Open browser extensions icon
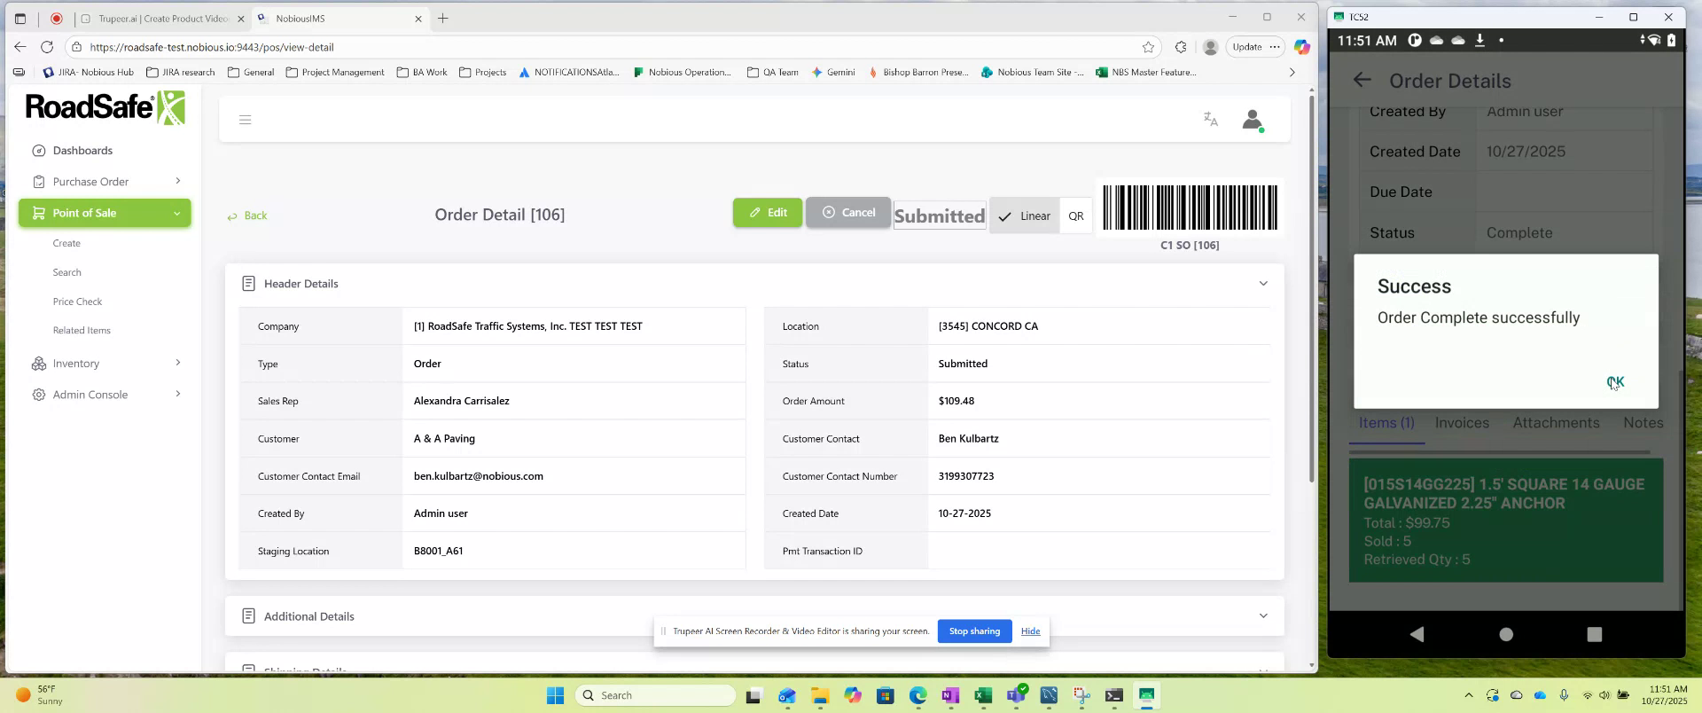This screenshot has height=713, width=1702. click(1181, 47)
